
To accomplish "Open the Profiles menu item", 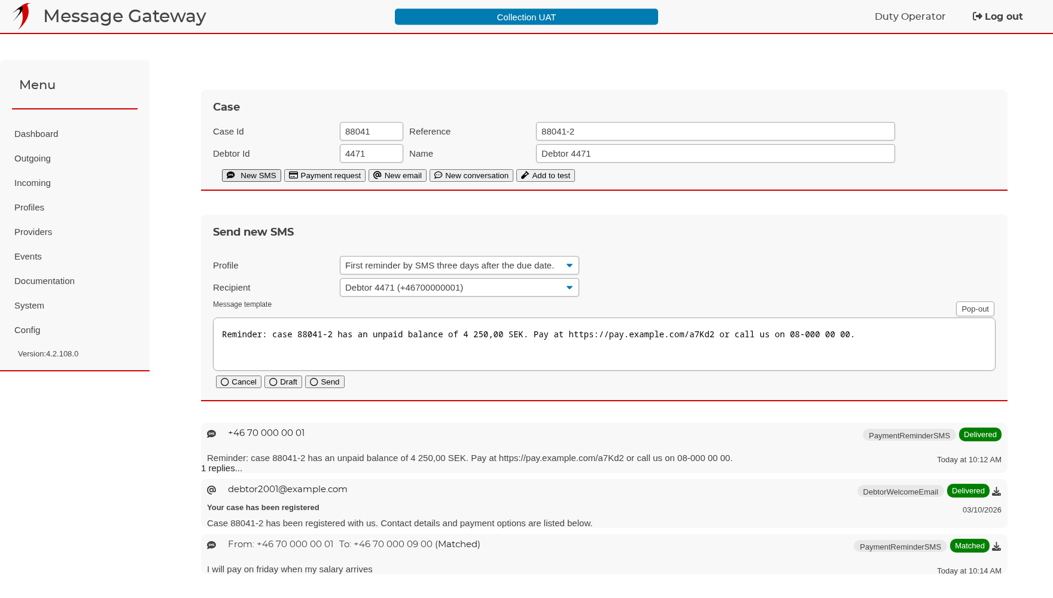I will click(29, 208).
